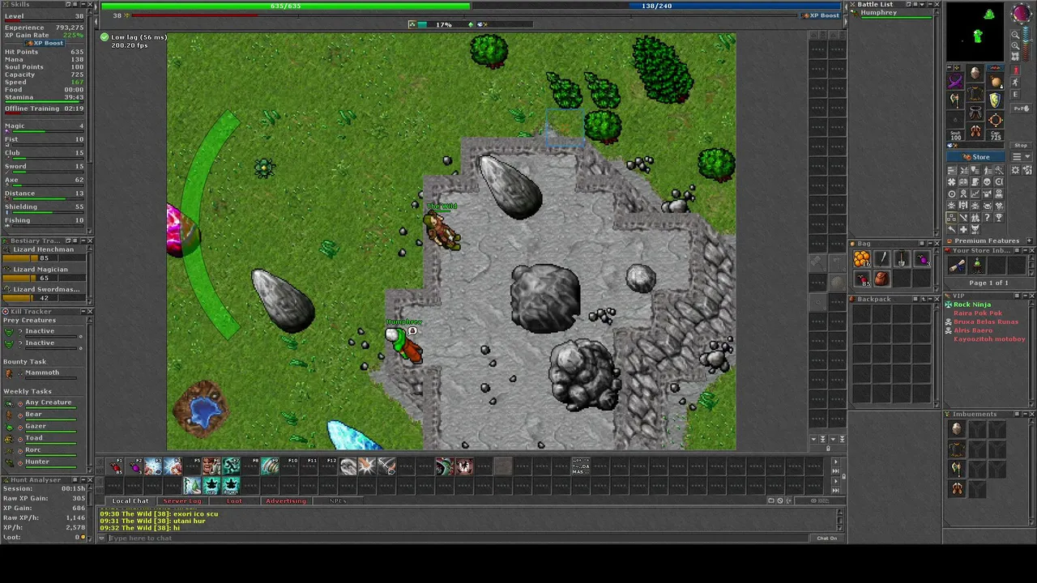Click the minimap display
Viewport: 1037px width, 583px height.
[x=977, y=32]
